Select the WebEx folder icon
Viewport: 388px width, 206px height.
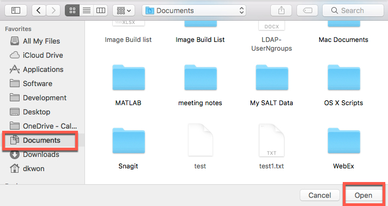(x=344, y=141)
